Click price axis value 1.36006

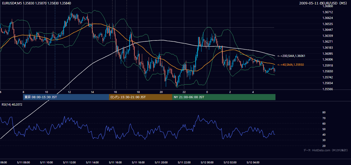tap(328, 59)
